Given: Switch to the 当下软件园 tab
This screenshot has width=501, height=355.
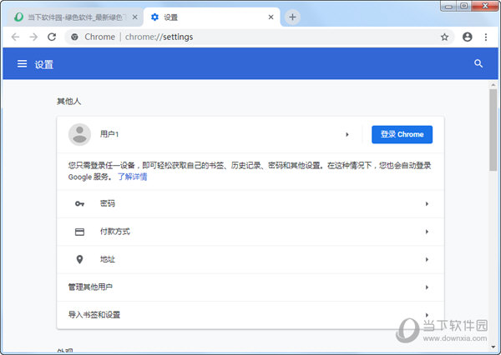Looking at the screenshot, I should point(74,17).
